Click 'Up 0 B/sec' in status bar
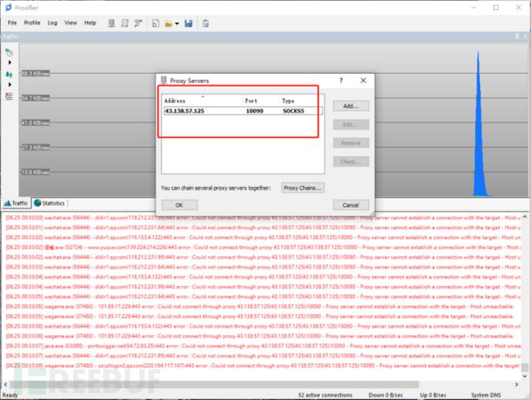 [433, 395]
